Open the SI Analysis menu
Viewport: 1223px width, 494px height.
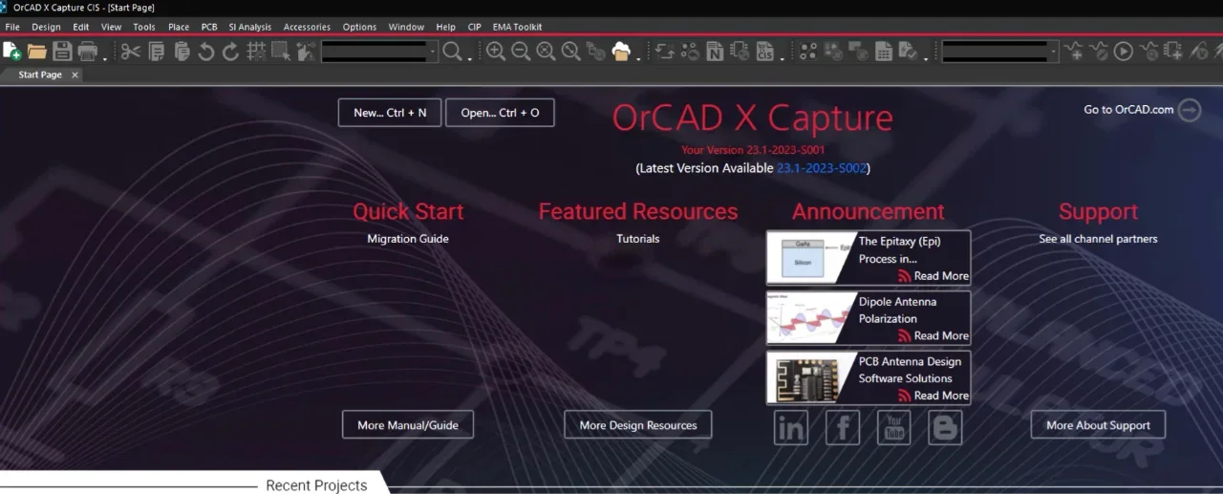pyautogui.click(x=250, y=27)
